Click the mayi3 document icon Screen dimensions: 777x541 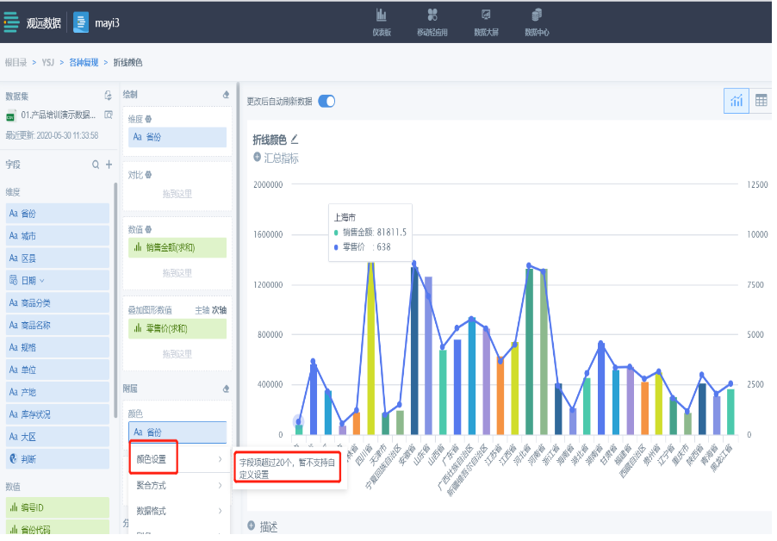81,22
